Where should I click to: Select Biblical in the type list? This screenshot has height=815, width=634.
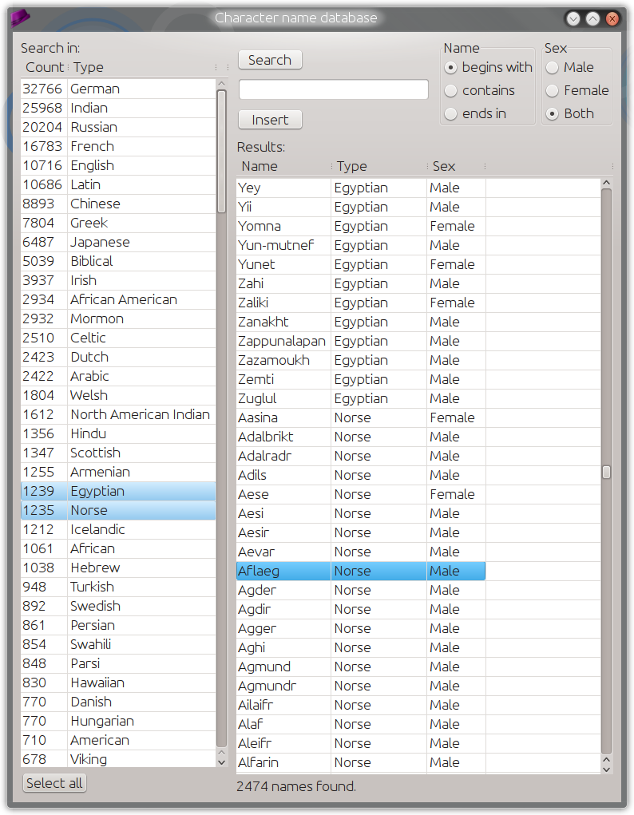tap(118, 262)
